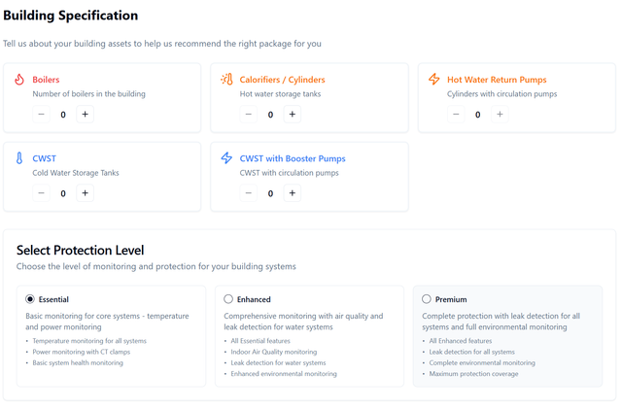622x409 pixels.
Task: Decrease CWST with Booster Pumps count
Action: point(249,193)
